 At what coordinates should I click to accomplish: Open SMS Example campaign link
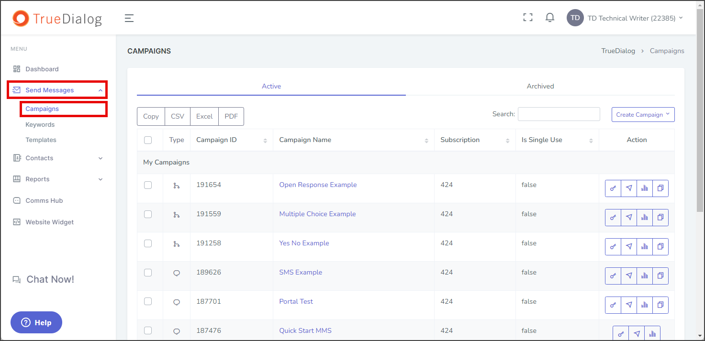301,272
